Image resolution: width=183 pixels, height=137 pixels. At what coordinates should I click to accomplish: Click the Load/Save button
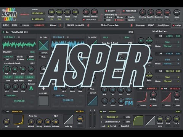coord(163,25)
